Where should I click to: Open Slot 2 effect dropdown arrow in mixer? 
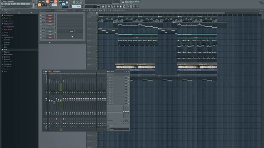click(x=108, y=81)
